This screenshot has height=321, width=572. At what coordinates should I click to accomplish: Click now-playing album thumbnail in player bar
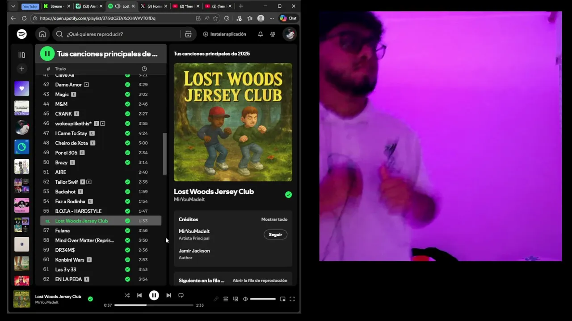pyautogui.click(x=21, y=299)
